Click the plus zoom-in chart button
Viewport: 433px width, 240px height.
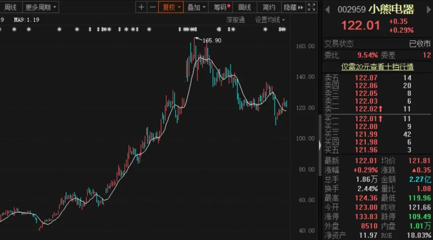coord(141,7)
